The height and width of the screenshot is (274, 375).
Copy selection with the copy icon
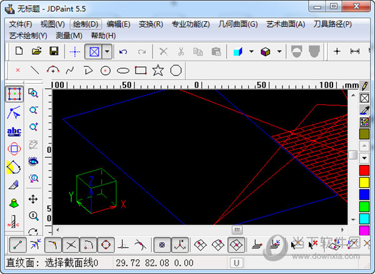click(198, 51)
